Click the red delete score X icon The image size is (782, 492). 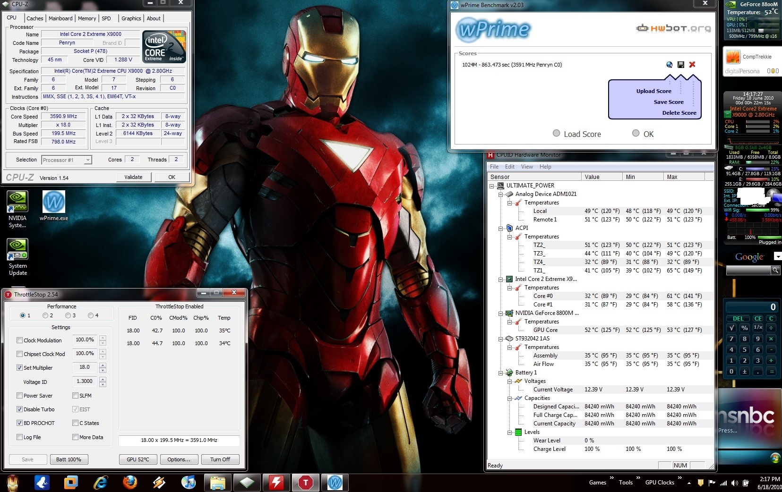(692, 65)
